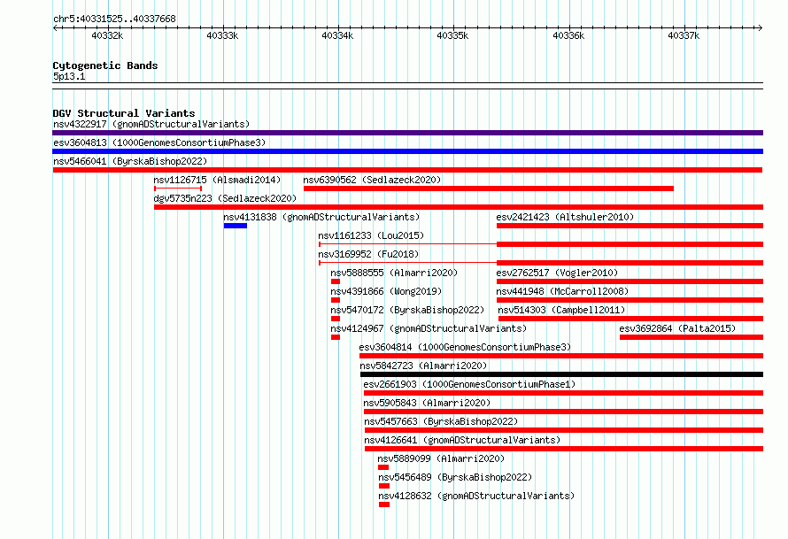Click the 40336k ruler tick label
788x539 pixels.
(568, 35)
